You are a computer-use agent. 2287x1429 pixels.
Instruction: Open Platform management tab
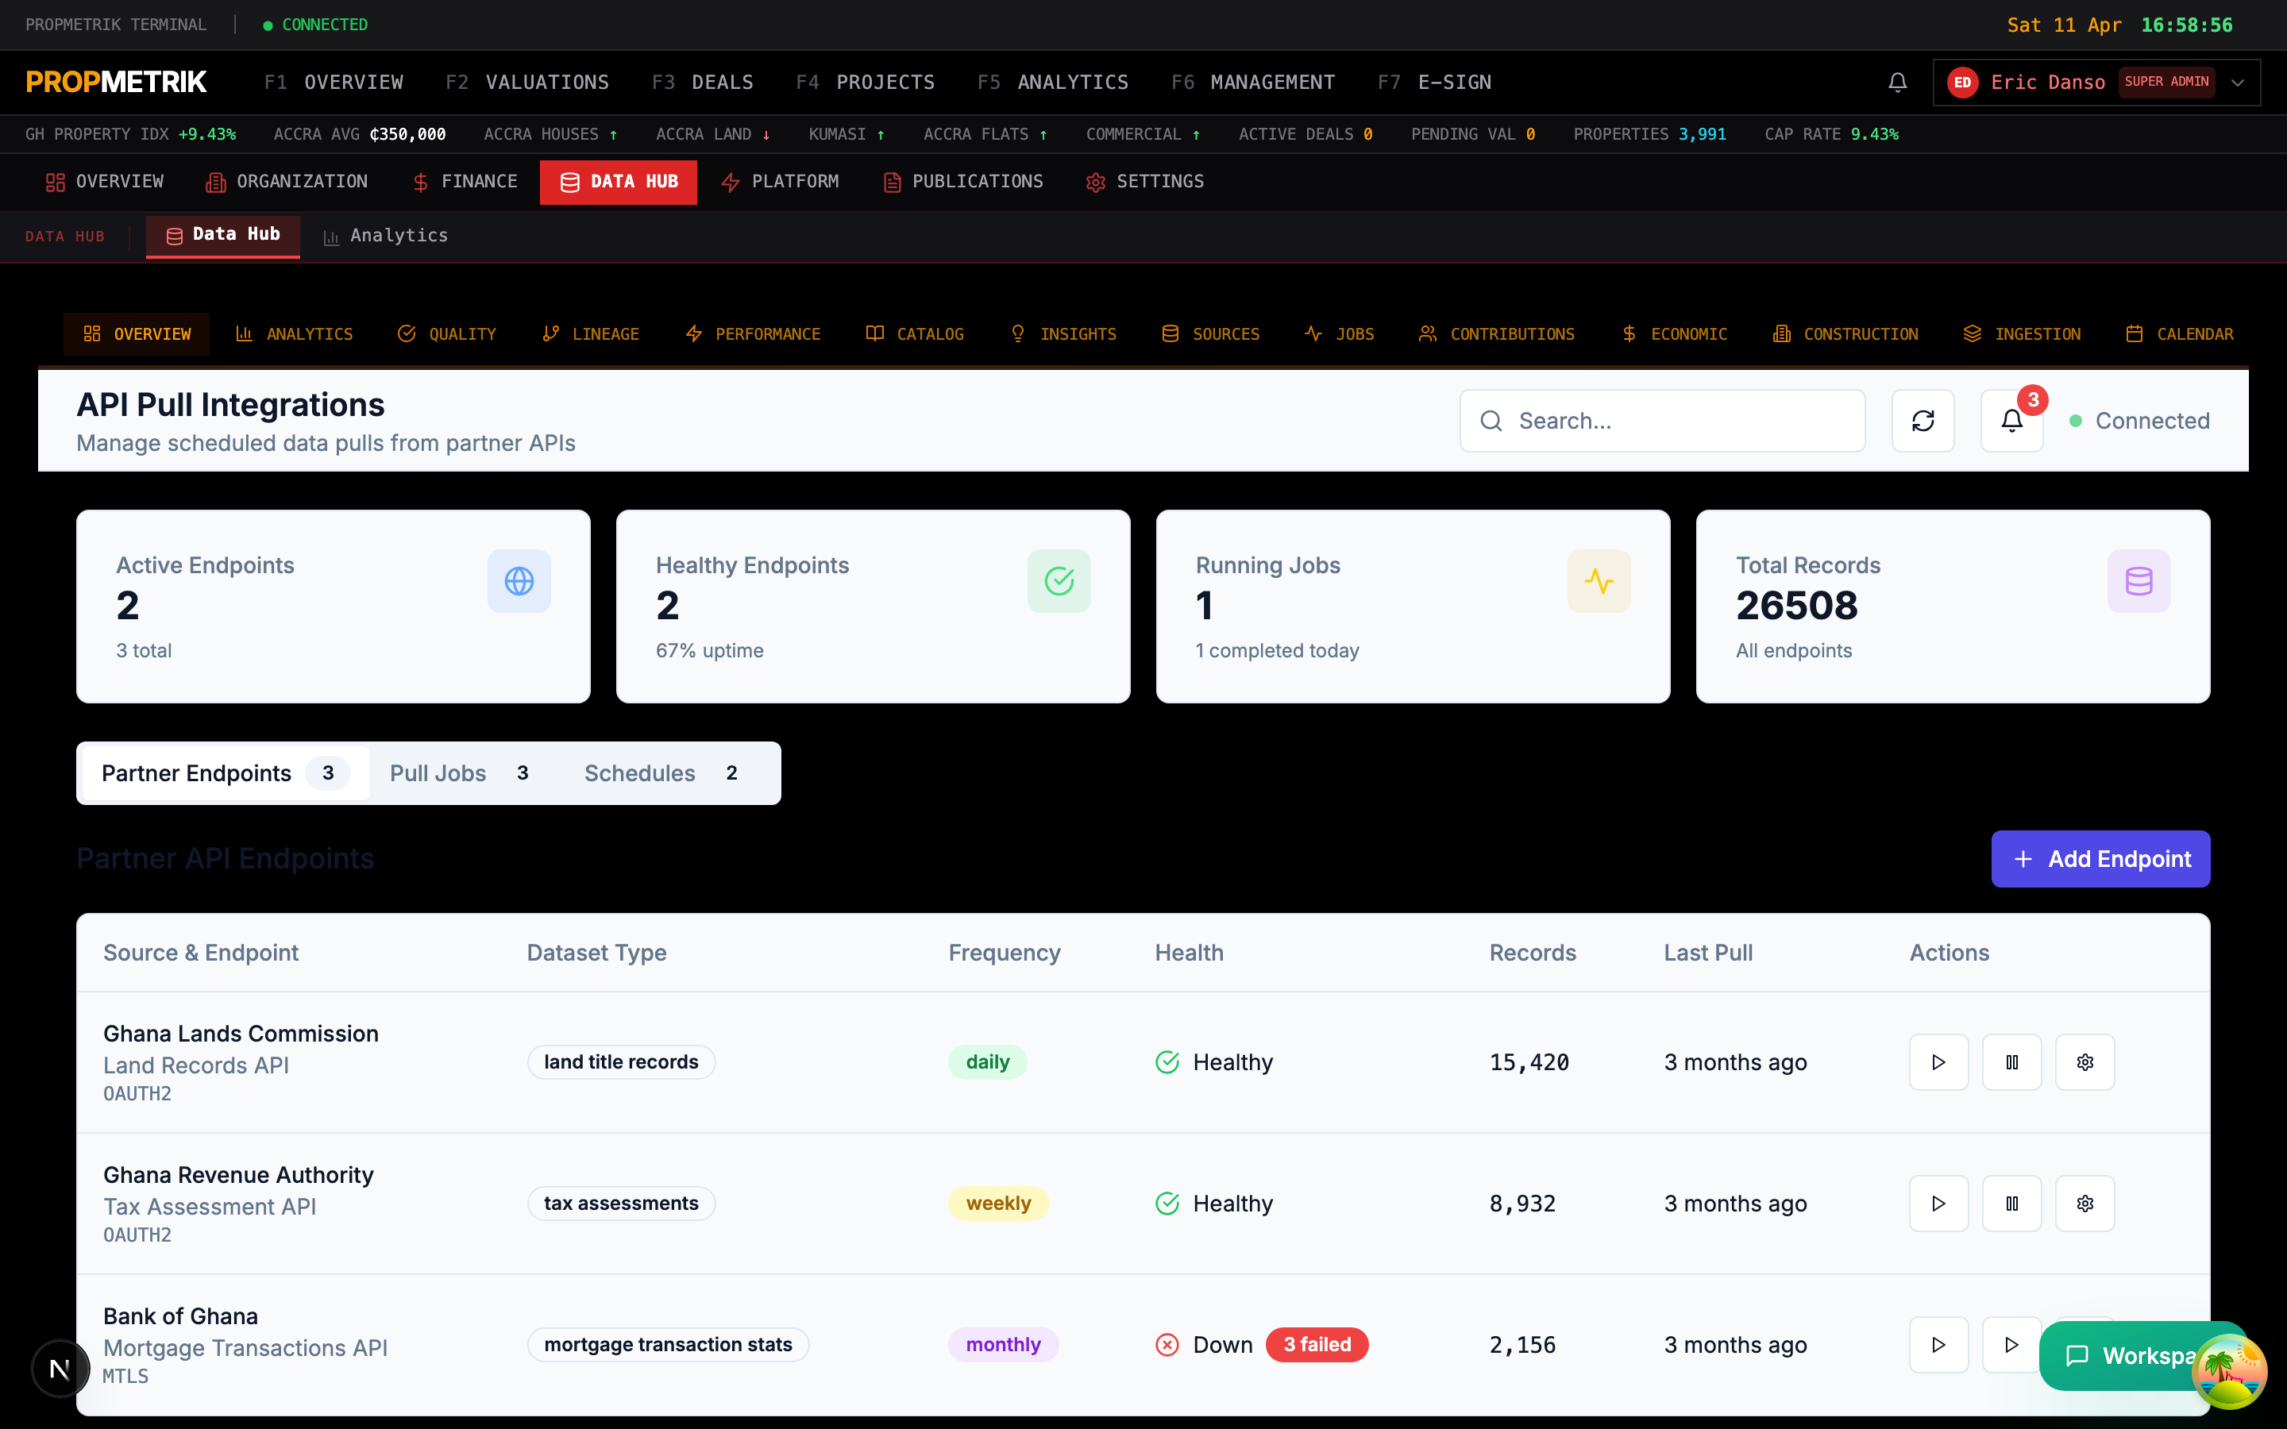(780, 182)
